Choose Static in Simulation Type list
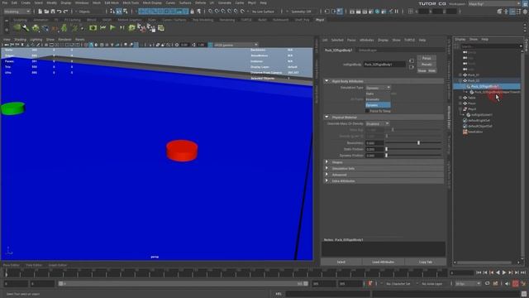The width and height of the screenshot is (529, 298). coord(378,94)
